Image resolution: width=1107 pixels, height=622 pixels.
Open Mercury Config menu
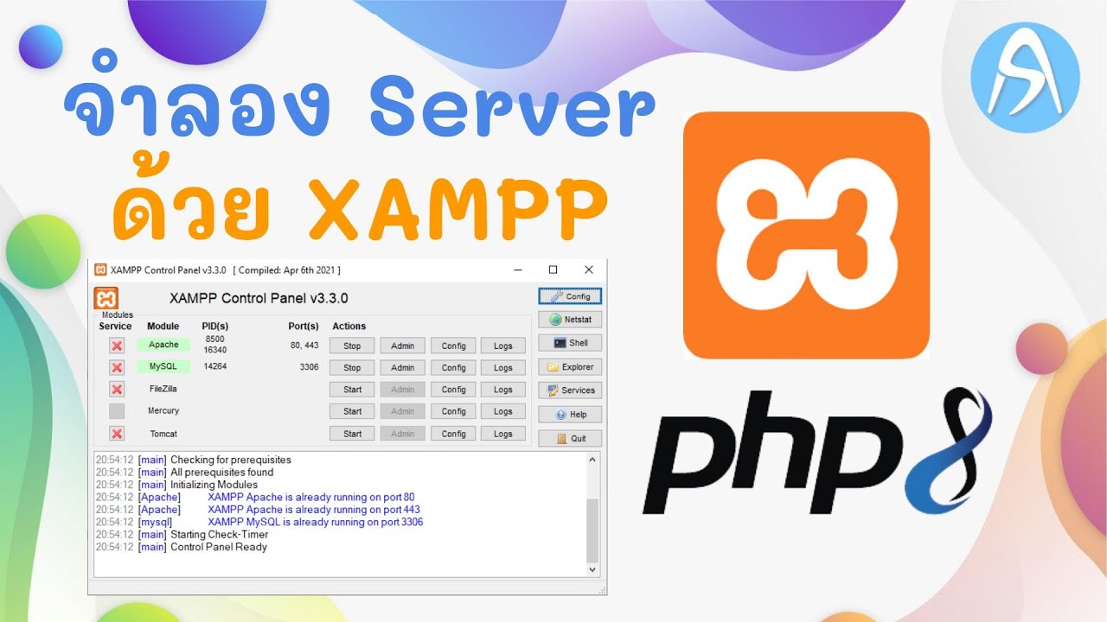click(453, 411)
